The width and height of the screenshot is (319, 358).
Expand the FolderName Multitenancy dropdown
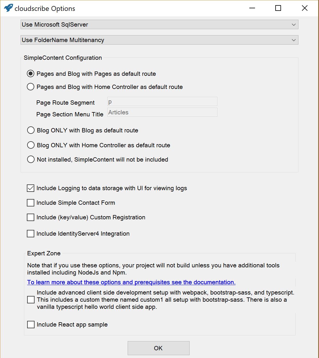159,40
